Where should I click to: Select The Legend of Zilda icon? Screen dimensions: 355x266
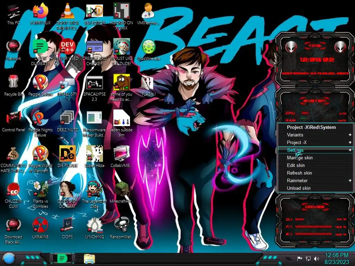(95, 189)
